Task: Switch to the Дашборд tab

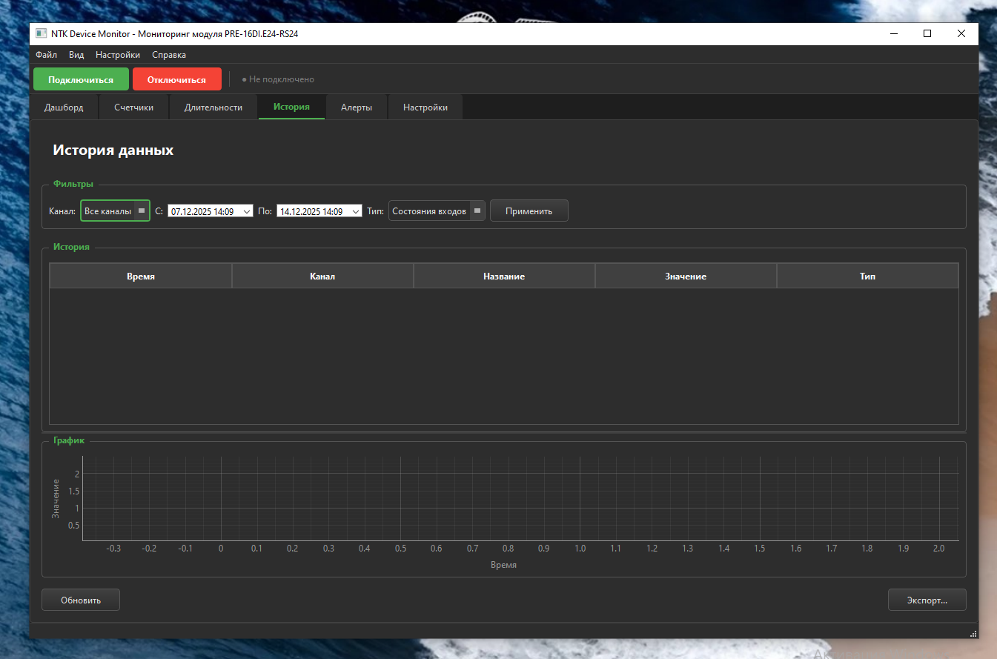Action: (64, 107)
